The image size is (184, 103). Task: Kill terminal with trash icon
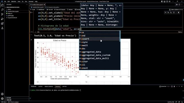pos(174,86)
